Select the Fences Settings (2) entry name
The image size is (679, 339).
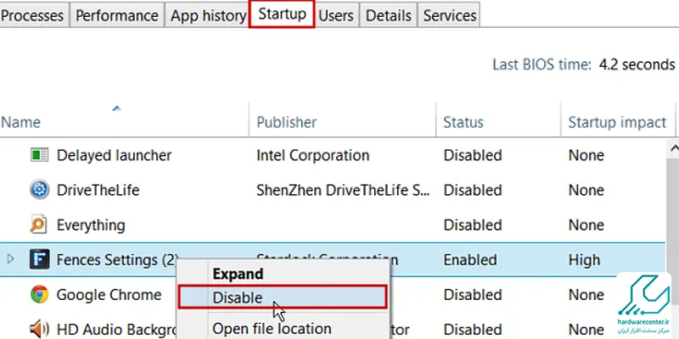pyautogui.click(x=117, y=260)
